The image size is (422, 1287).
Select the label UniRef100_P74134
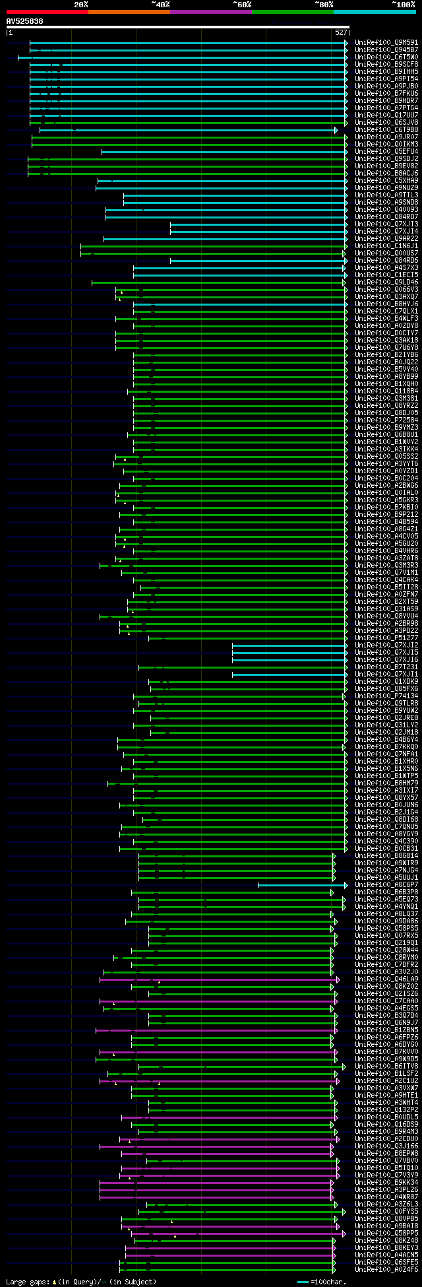coord(386,696)
